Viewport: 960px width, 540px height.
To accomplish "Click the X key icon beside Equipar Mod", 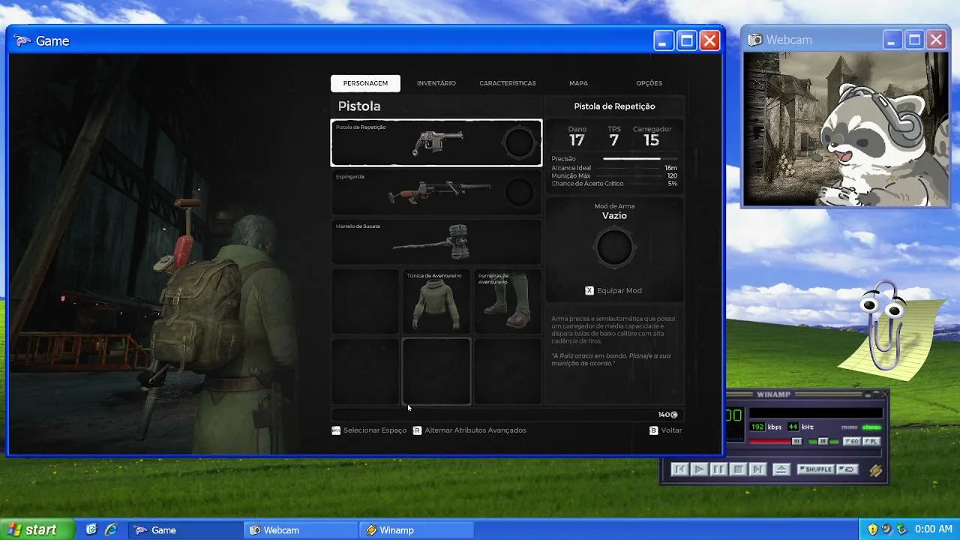I will click(589, 290).
